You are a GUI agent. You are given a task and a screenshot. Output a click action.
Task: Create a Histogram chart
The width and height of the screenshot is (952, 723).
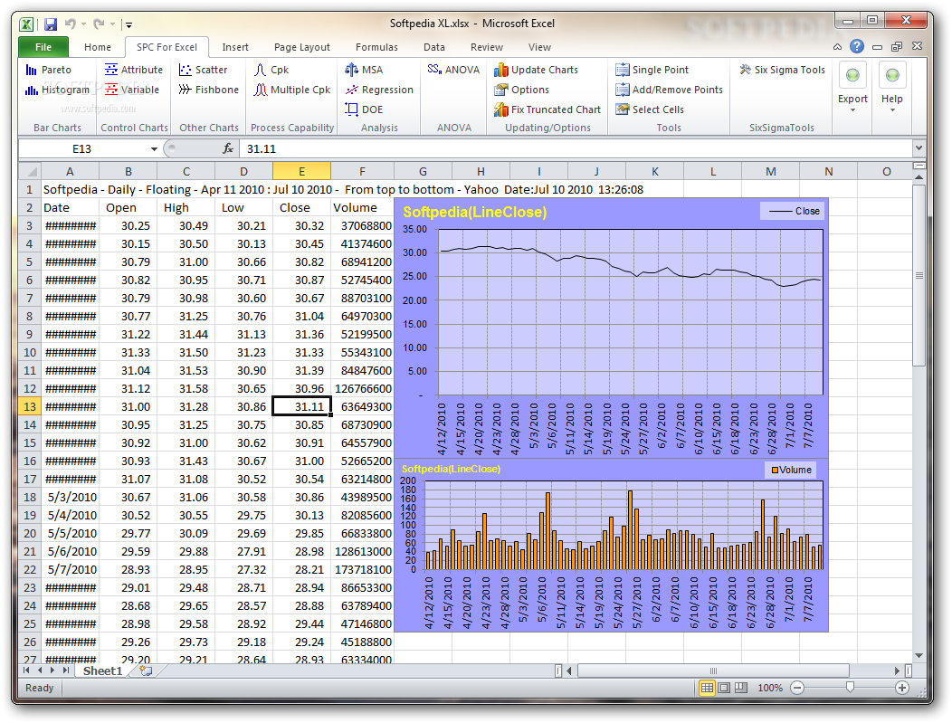(57, 90)
